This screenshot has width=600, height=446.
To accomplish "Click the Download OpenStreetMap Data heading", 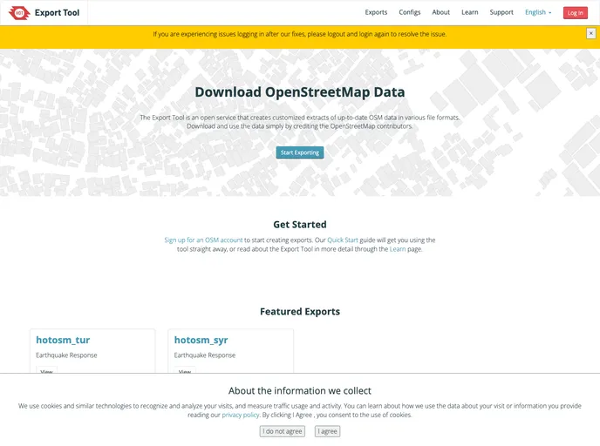I will [x=300, y=92].
